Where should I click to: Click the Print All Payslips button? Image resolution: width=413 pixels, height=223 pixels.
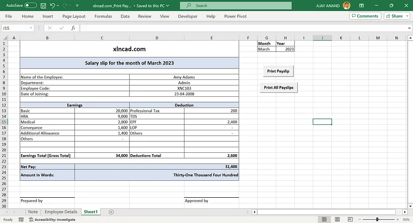pos(279,87)
